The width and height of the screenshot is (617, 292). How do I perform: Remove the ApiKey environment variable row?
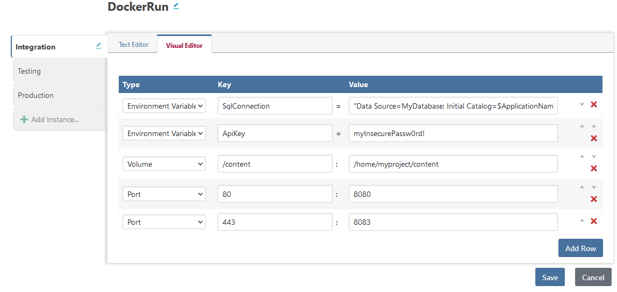pos(594,138)
